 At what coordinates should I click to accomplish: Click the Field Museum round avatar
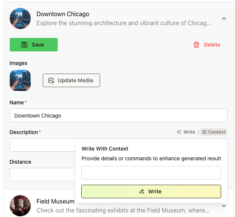click(20, 206)
